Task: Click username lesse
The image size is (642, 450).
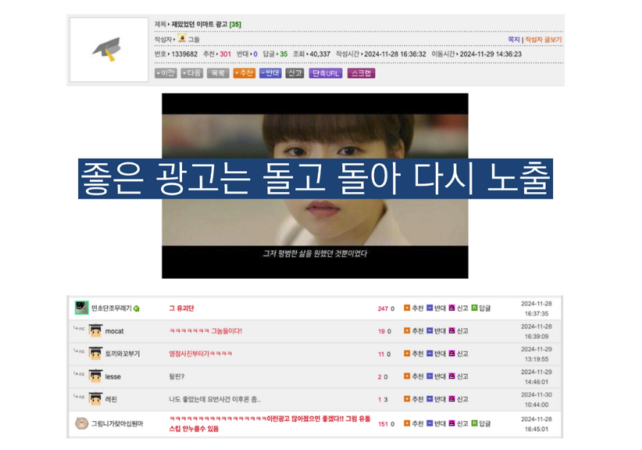Action: [113, 377]
